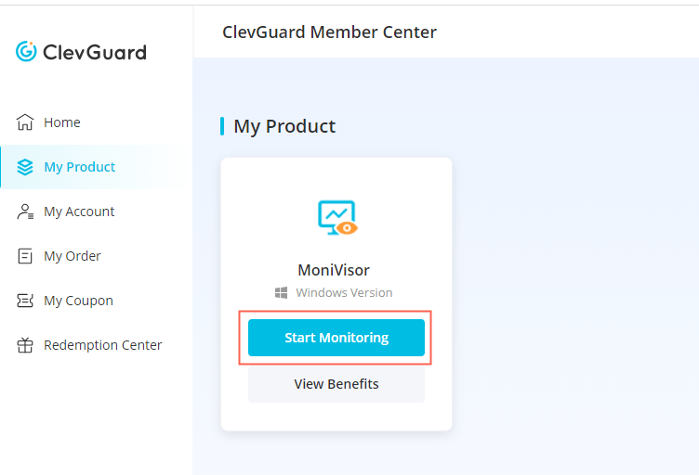Screen dimensions: 699x475
Task: Click the ClevGuard logo
Action: click(81, 52)
